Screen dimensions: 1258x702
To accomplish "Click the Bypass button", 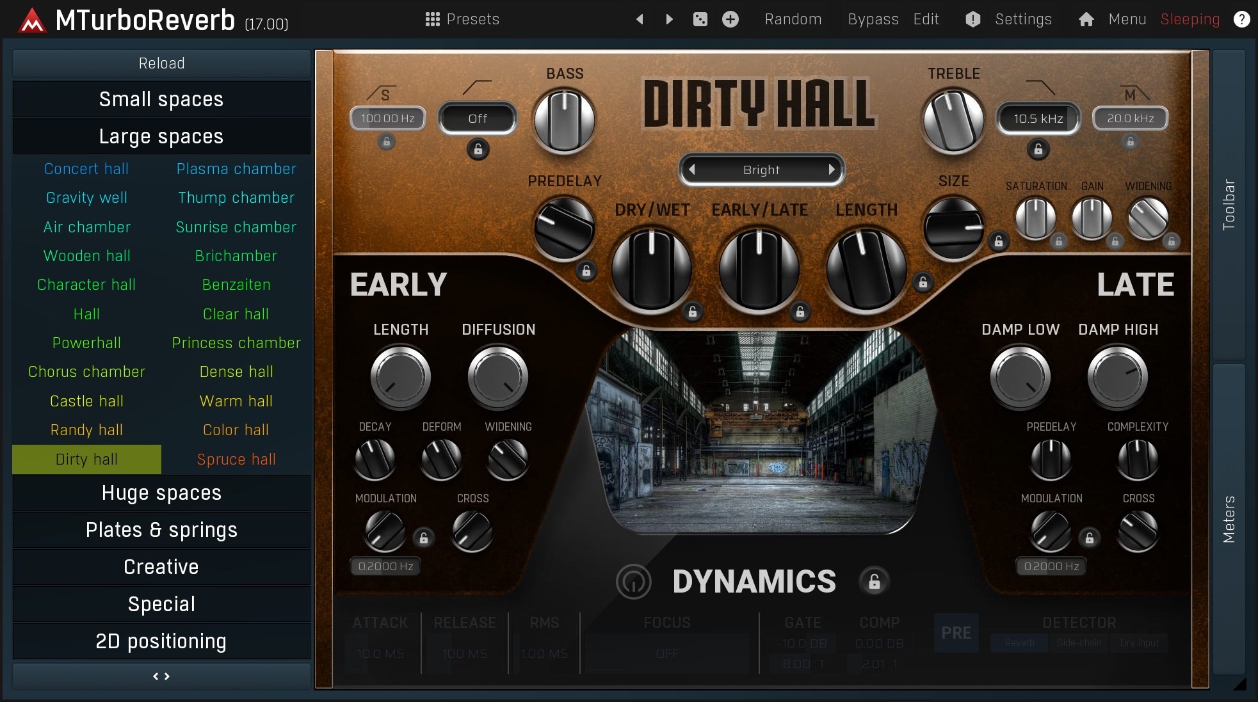I will (x=873, y=19).
